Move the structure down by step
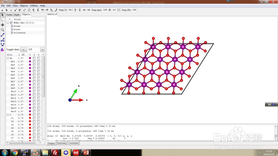This screenshot has width=278, height=156. (x=80, y=10)
